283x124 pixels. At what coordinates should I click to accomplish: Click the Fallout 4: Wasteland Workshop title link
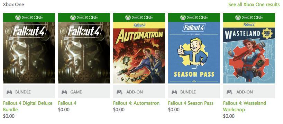[x=245, y=106]
